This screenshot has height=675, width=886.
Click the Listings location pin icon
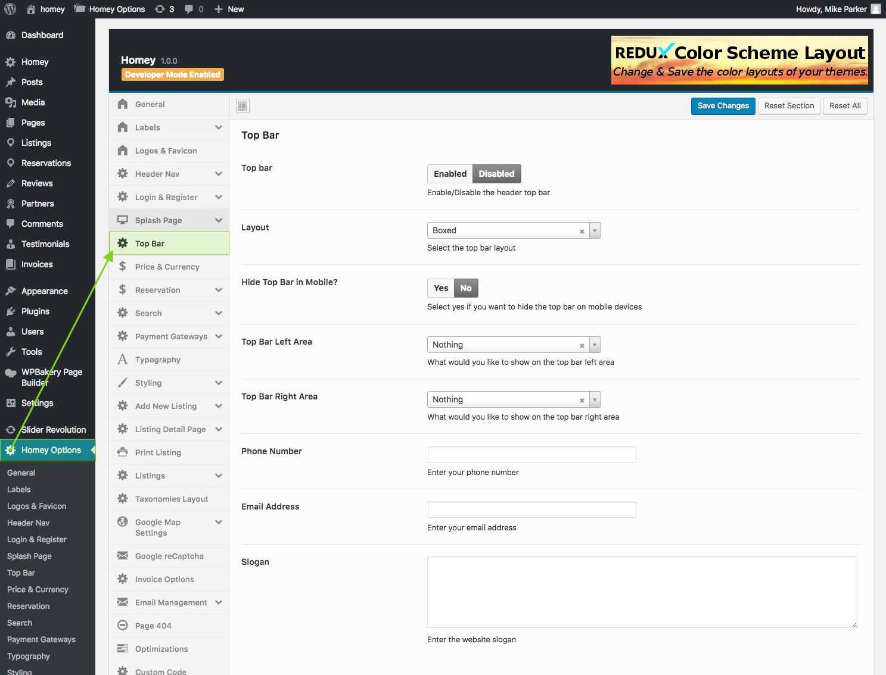(10, 143)
